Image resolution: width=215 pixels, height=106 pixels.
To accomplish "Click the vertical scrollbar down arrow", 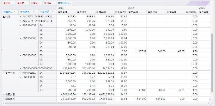I will (212, 100).
